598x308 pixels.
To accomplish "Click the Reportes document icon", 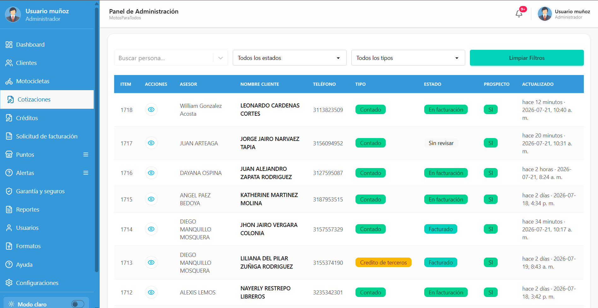I will tap(9, 209).
